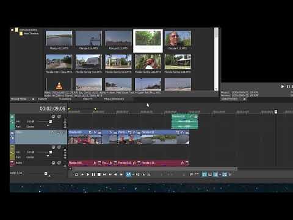Screen dimensions: 293x220
Task: Select the red-haired person media thumbnail
Action: pos(148,62)
